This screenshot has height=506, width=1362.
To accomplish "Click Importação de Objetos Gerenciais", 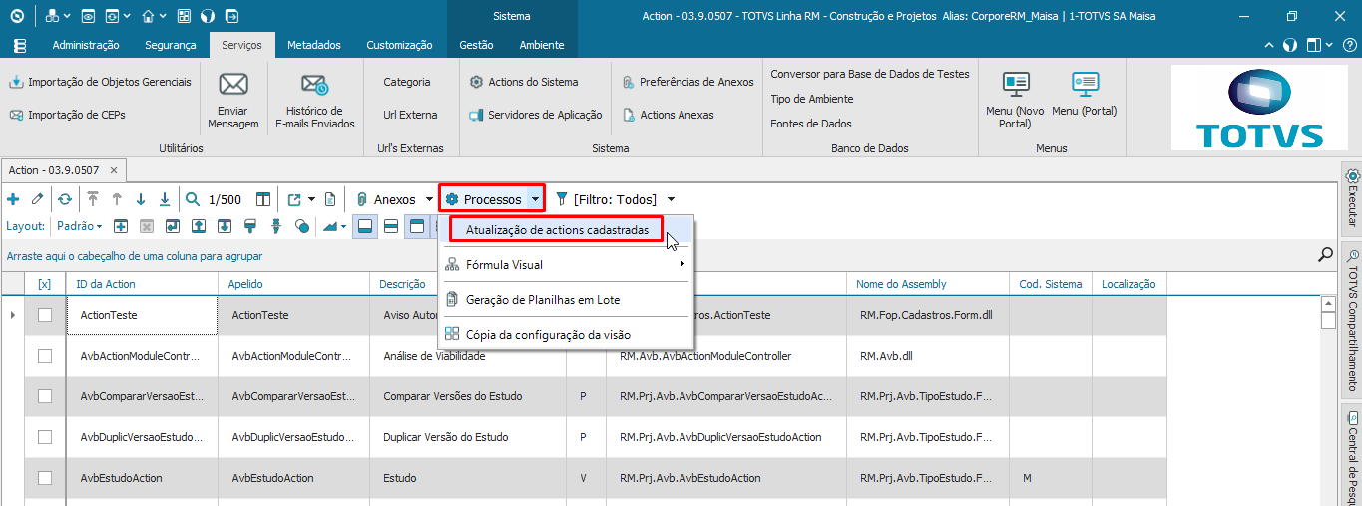I will (x=100, y=82).
